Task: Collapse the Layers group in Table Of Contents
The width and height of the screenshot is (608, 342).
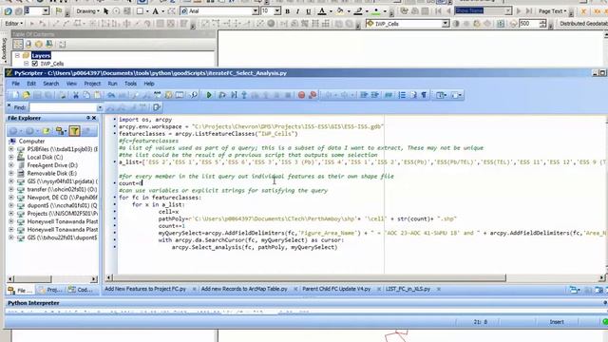Action: tap(17, 55)
